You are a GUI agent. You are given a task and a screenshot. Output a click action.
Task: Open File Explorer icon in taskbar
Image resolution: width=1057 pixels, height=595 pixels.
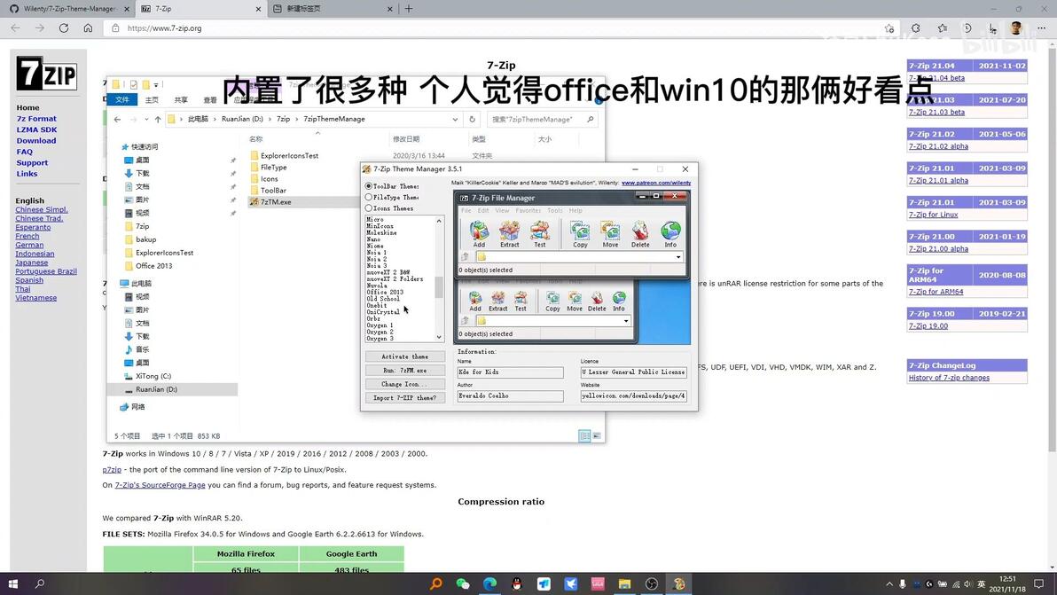(x=624, y=583)
